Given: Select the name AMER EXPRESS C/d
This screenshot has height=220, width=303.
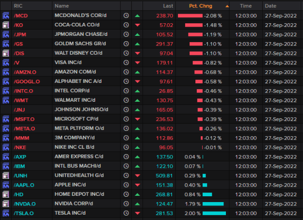Looking at the screenshot, I should point(79,157).
